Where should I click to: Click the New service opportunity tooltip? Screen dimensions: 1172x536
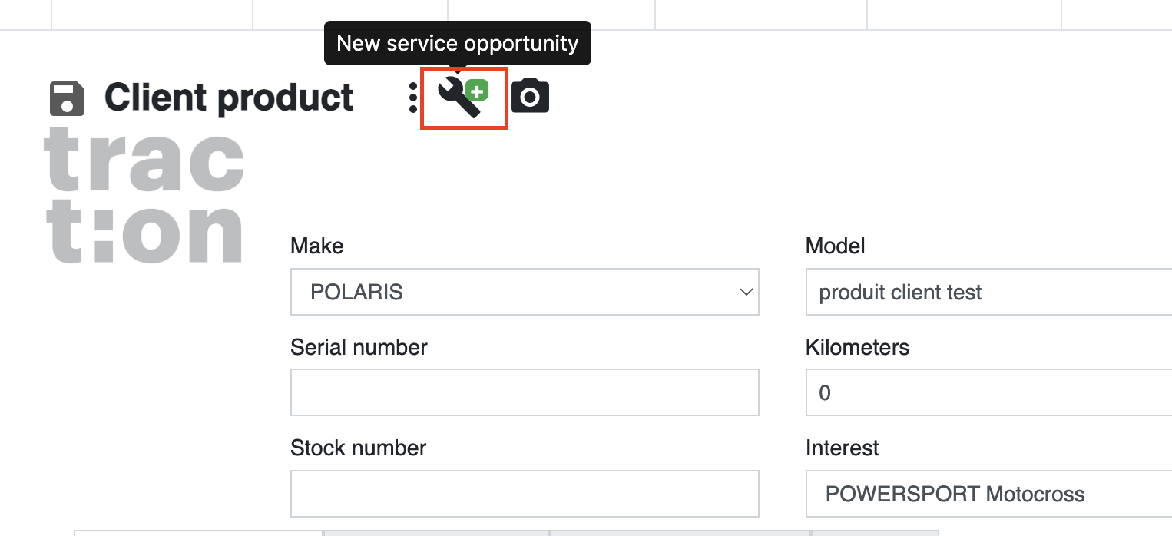click(458, 43)
